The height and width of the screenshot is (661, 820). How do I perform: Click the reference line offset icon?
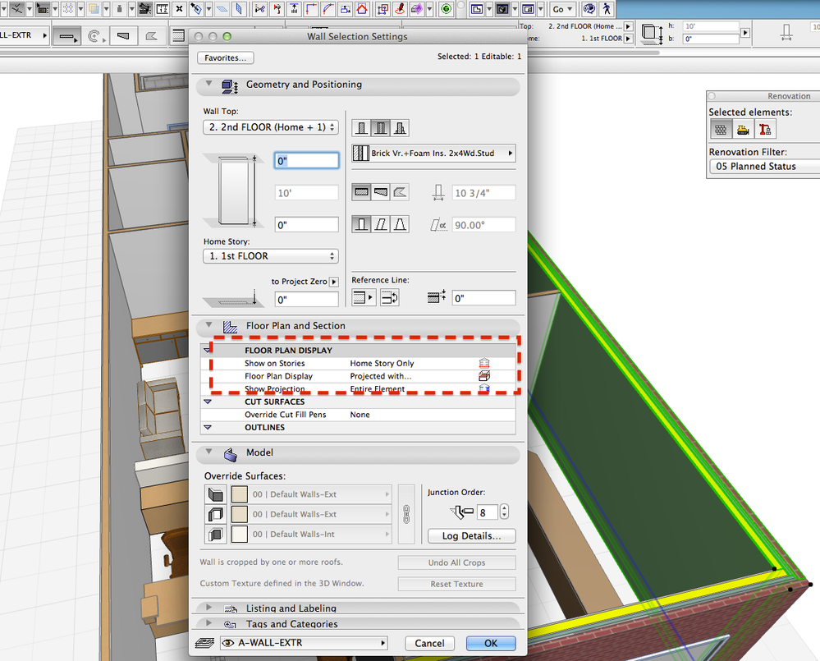point(436,297)
